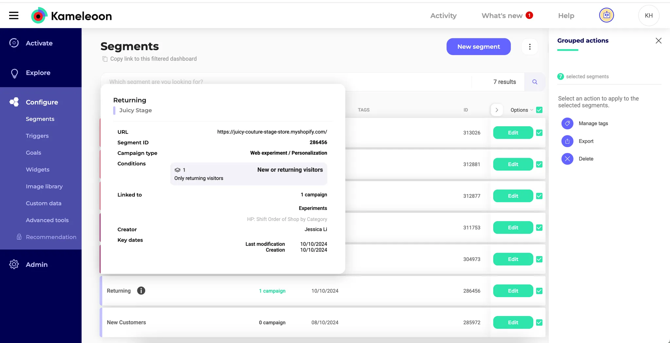670x343 pixels.
Task: Go to Goals in the sidebar
Action: pyautogui.click(x=33, y=153)
